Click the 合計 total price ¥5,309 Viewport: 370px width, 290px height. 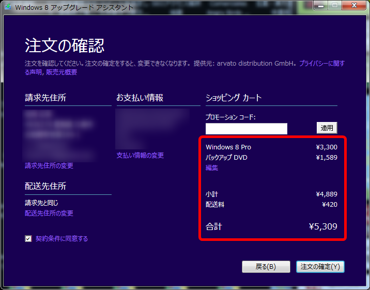tap(322, 226)
